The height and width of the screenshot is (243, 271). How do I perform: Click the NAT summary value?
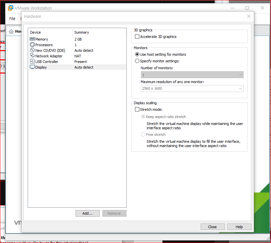(78, 56)
